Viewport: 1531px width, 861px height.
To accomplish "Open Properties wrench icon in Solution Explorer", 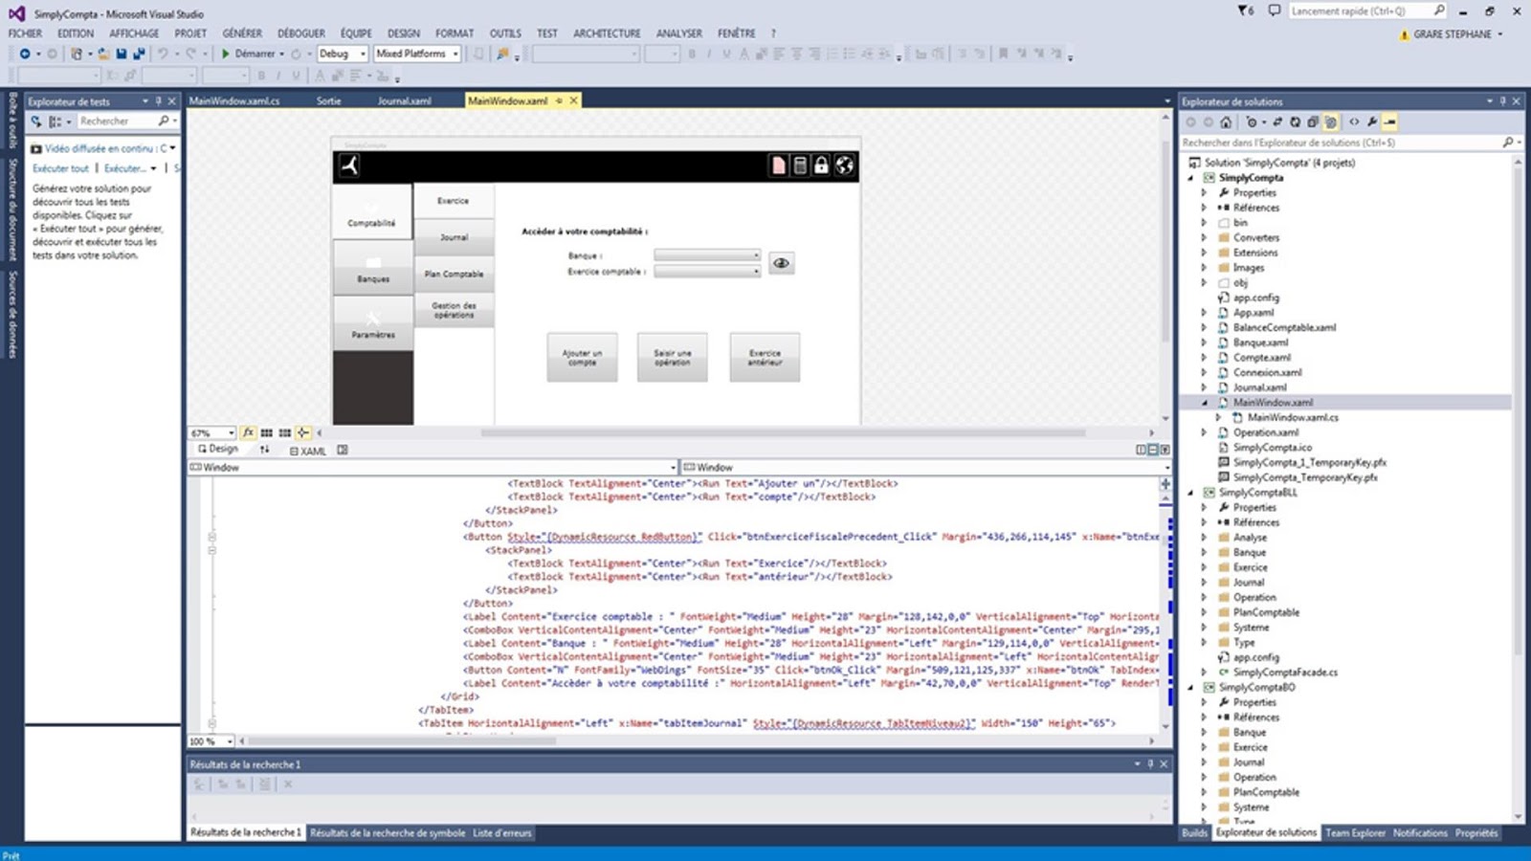I will [1372, 122].
